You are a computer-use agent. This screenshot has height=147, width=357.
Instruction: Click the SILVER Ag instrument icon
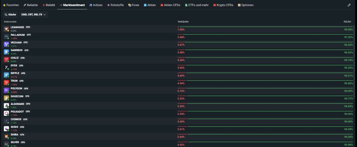tap(6, 144)
